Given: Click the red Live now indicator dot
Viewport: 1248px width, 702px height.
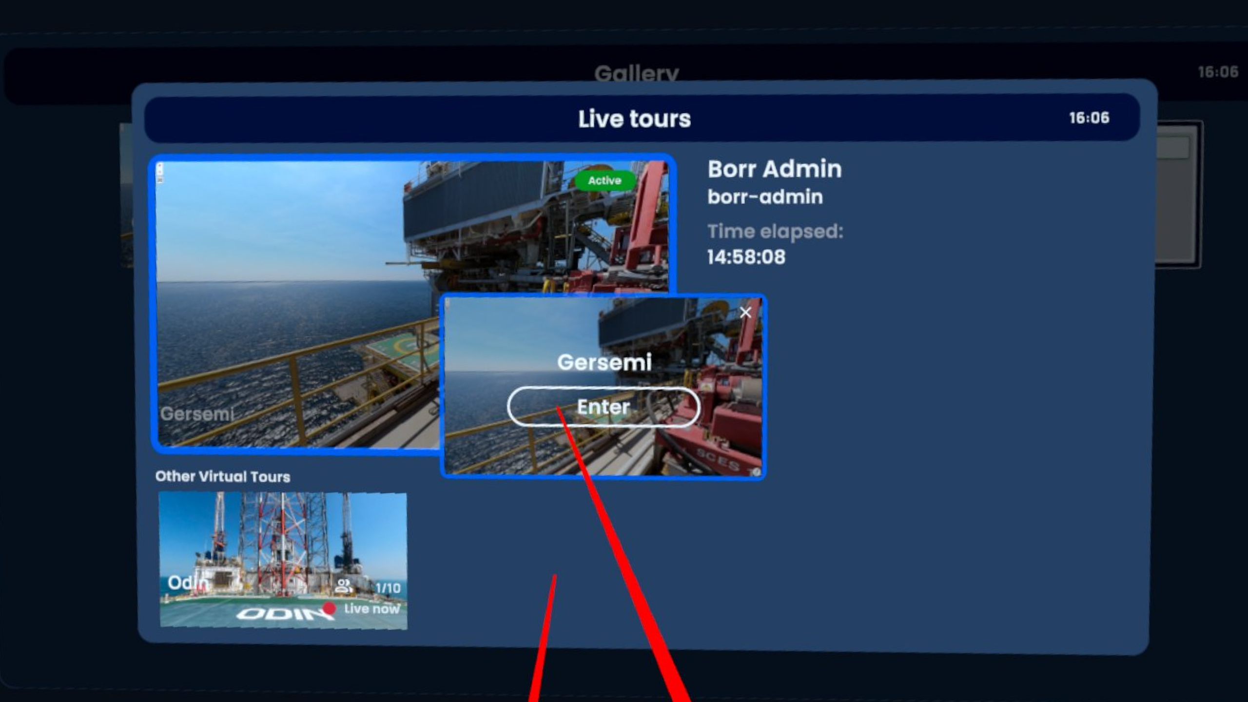Looking at the screenshot, I should point(329,608).
